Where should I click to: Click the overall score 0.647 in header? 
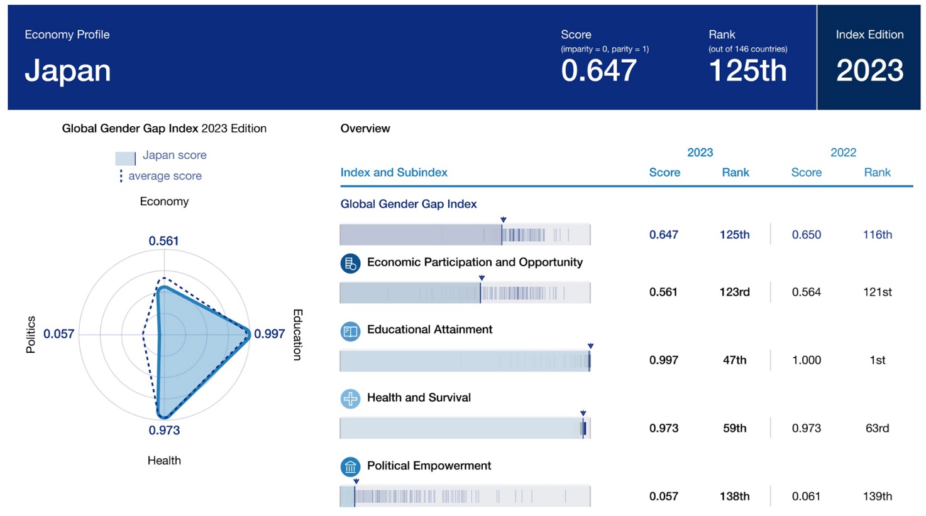click(599, 70)
